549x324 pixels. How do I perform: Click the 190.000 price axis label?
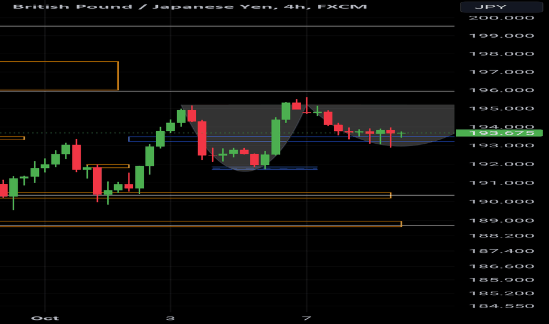click(501, 201)
